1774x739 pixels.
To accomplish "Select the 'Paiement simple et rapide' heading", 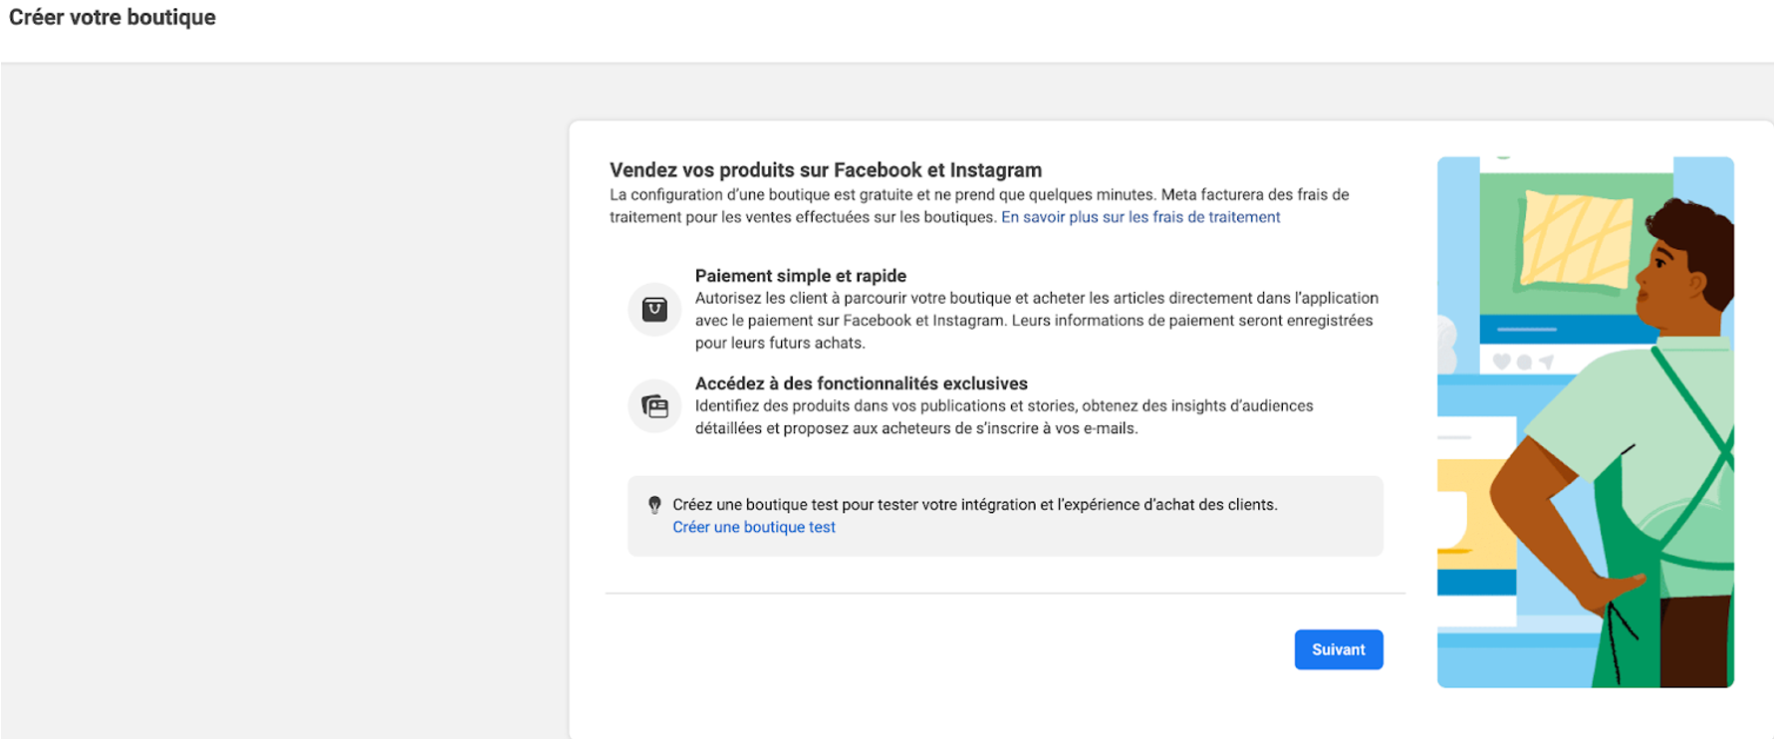I will click(801, 276).
